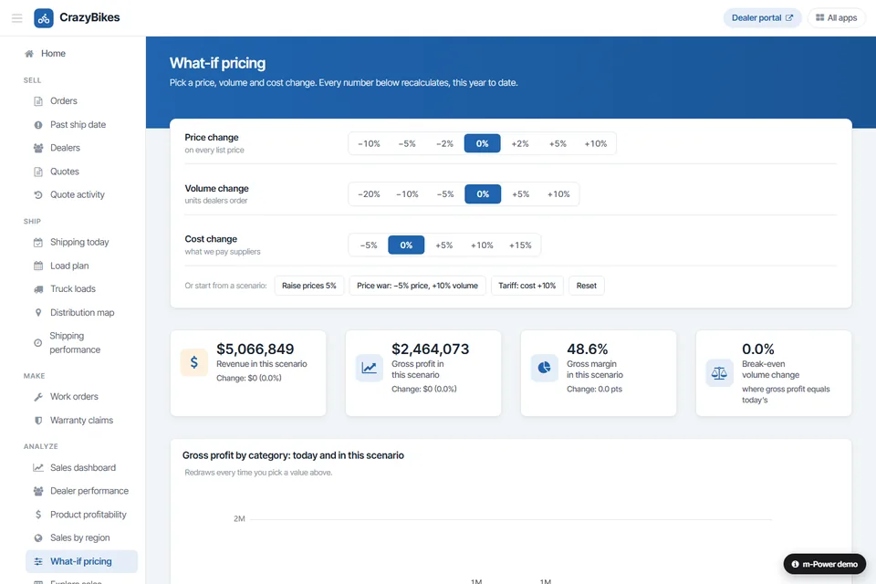Click the Past ship date alert icon

pyautogui.click(x=38, y=125)
